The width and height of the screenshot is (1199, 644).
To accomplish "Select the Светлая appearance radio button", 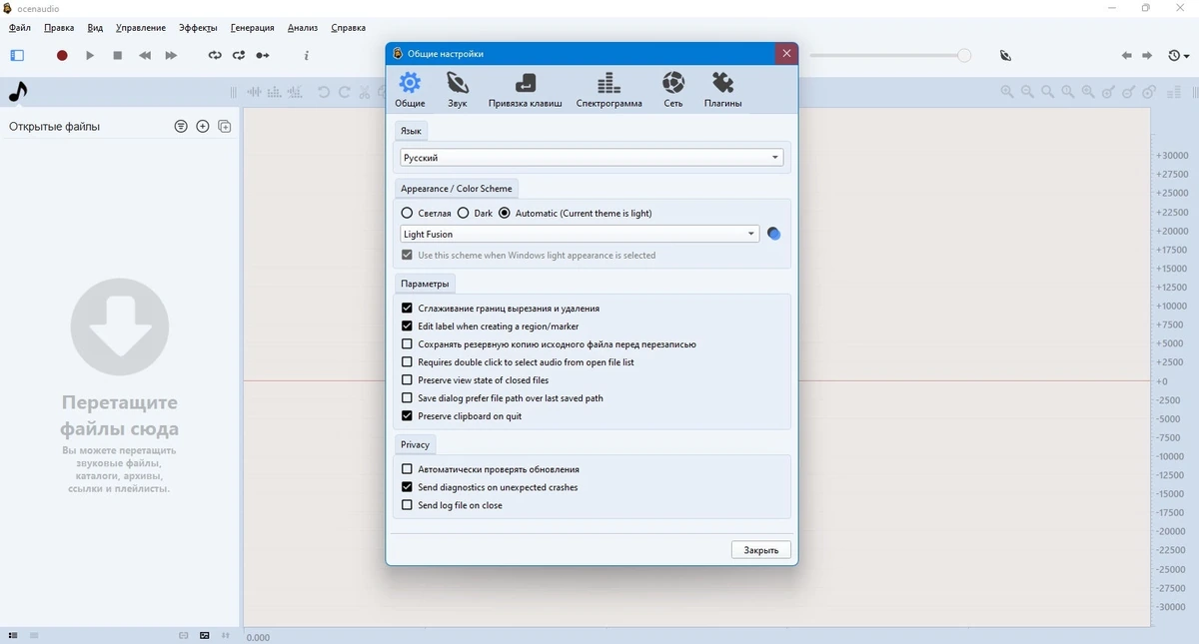I will click(407, 213).
